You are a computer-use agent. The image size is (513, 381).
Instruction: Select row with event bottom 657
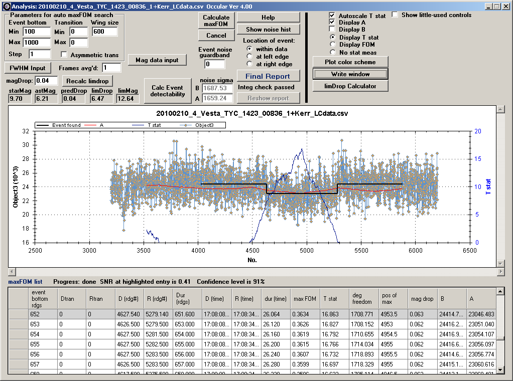pos(252,364)
